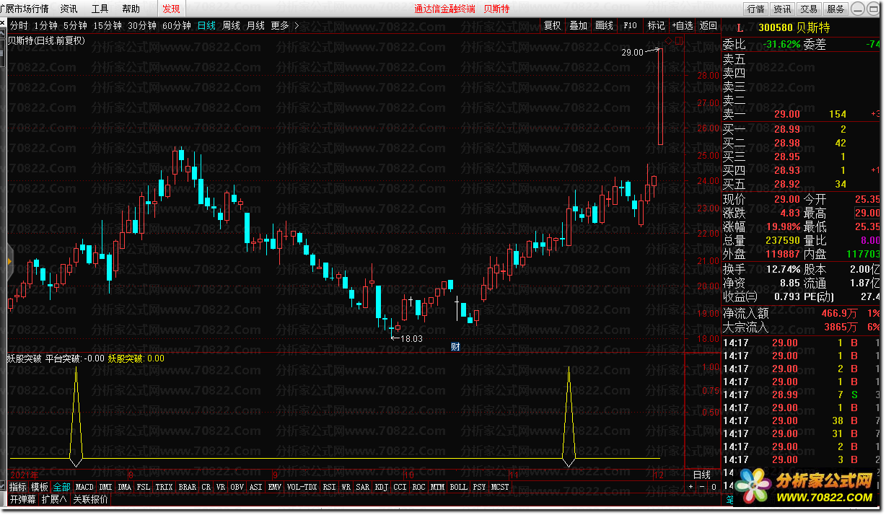Click the 返回 back button
Image resolution: width=886 pixels, height=515 pixels.
(709, 25)
